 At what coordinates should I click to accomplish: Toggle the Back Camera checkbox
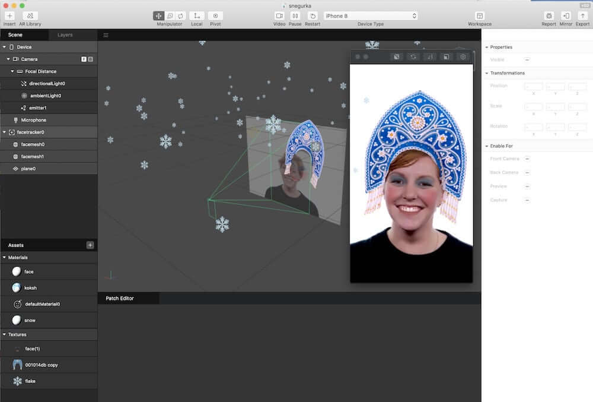527,173
